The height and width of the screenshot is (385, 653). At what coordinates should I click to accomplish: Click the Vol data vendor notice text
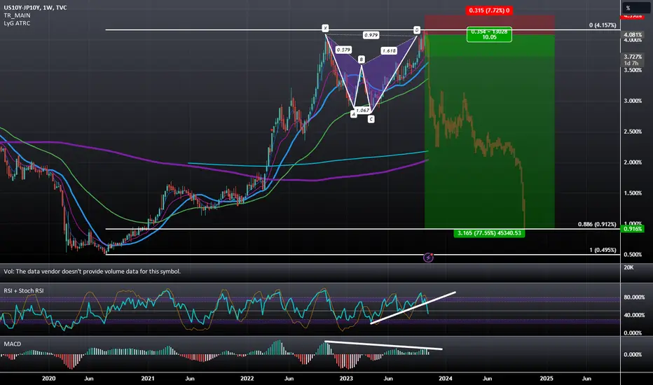tap(92, 272)
